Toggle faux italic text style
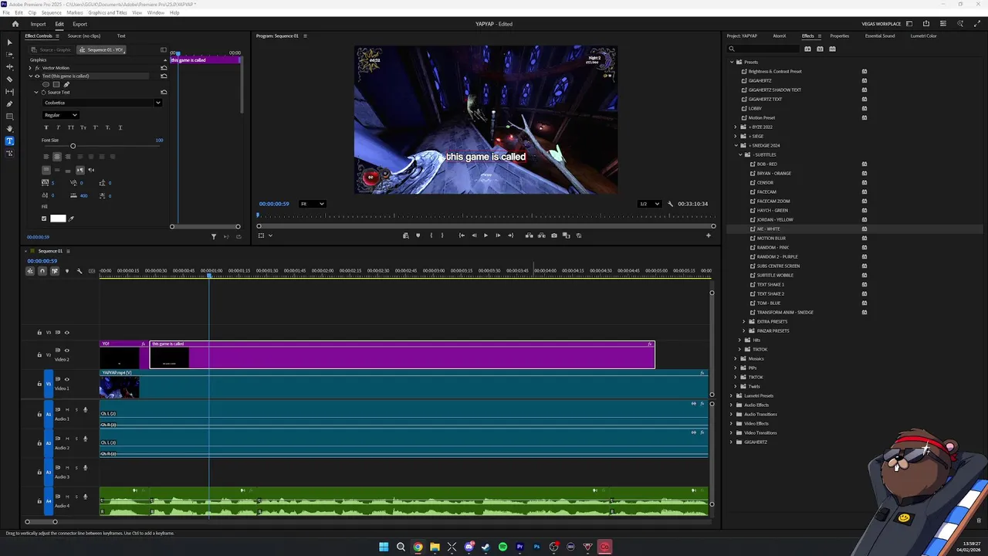This screenshot has width=988, height=556. [x=58, y=127]
